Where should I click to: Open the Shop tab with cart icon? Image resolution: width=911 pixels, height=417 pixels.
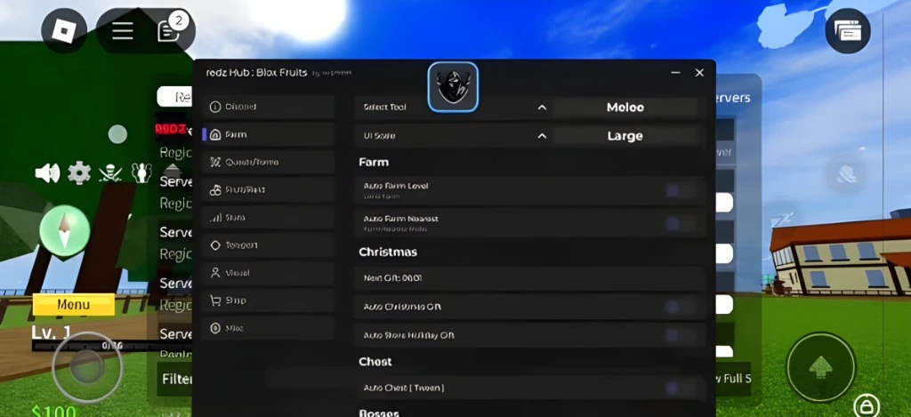click(269, 301)
